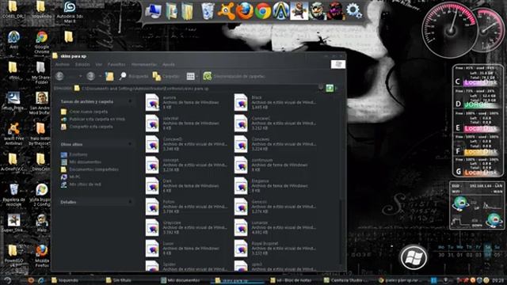
Task: Click the green Go button beside address bar
Action: (x=330, y=88)
